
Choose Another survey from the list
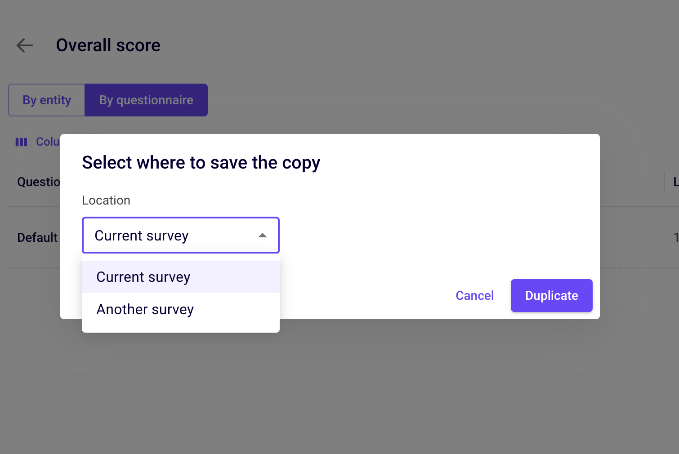pyautogui.click(x=181, y=309)
